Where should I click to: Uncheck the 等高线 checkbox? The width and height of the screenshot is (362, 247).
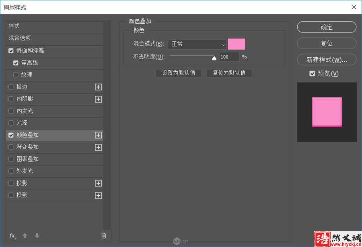(16, 63)
